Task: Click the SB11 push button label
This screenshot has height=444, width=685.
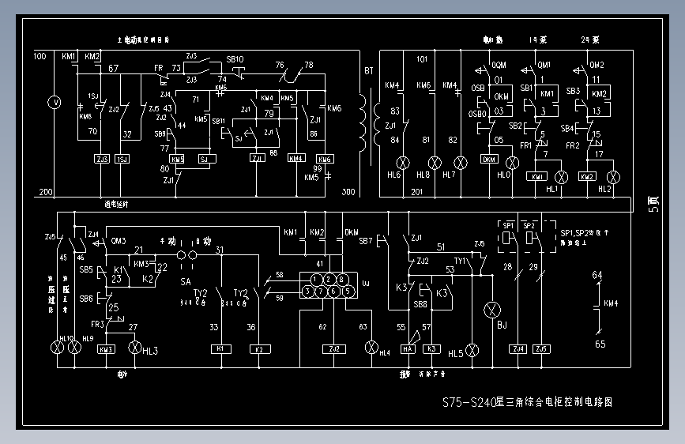Action: click(218, 121)
